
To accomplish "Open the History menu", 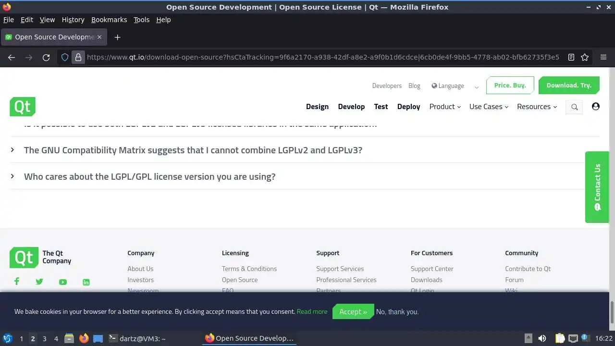I will click(x=73, y=20).
